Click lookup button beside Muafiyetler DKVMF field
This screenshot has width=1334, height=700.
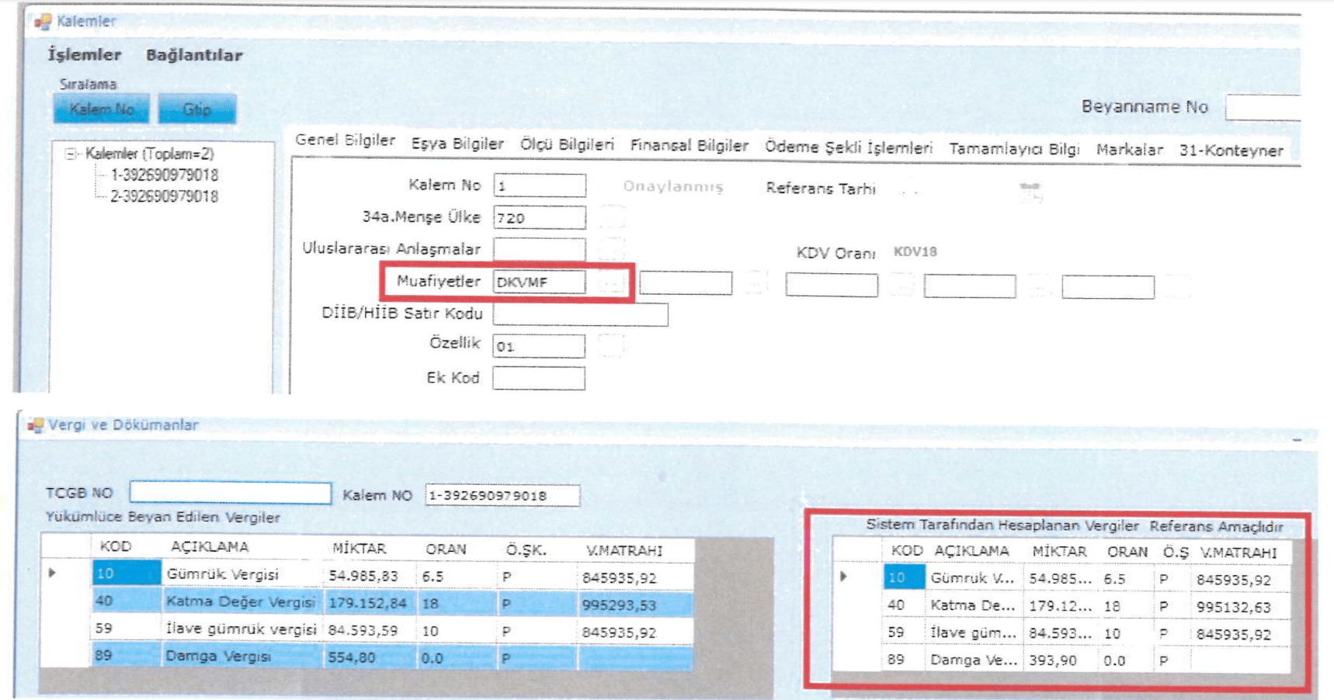point(611,282)
